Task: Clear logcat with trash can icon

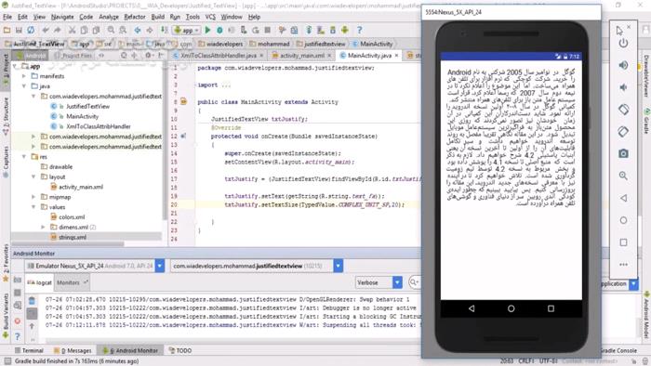Action: point(32,301)
